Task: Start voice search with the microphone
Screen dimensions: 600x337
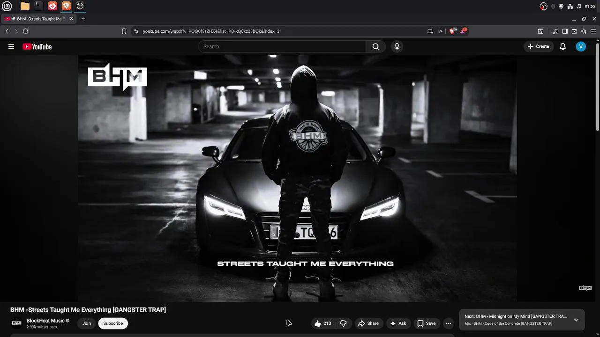Action: pyautogui.click(x=397, y=46)
